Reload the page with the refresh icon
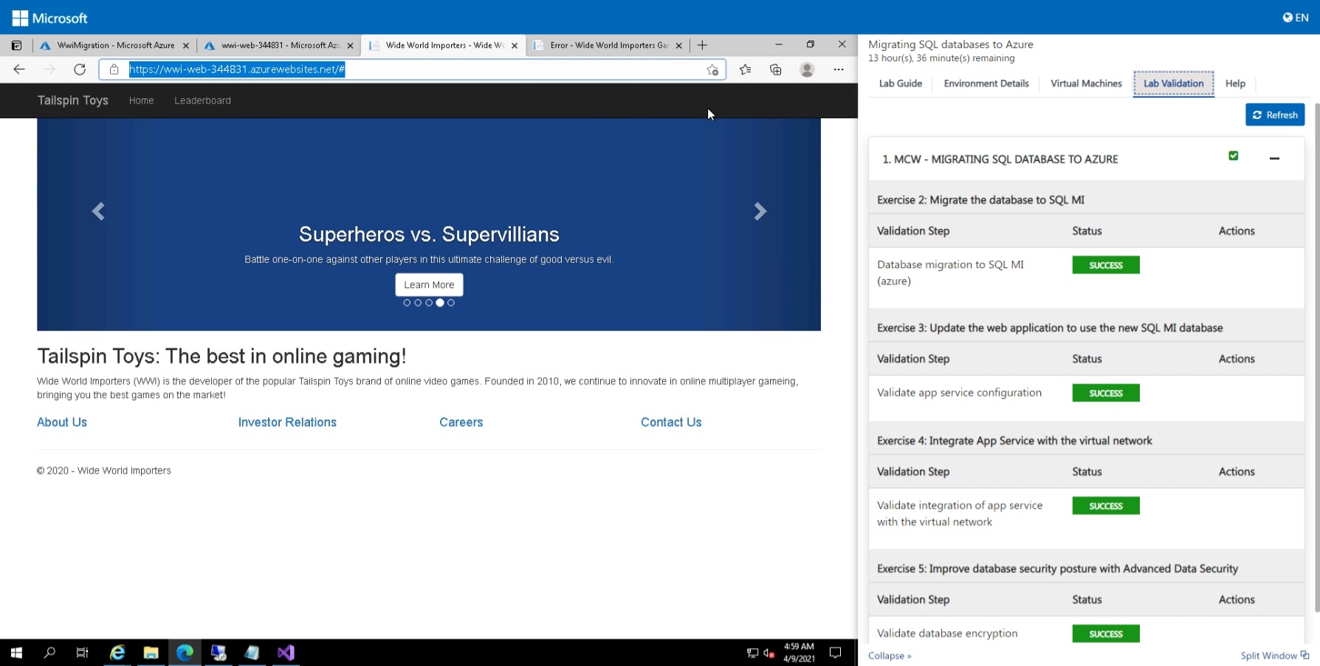Viewport: 1320px width, 666px height. (x=80, y=69)
